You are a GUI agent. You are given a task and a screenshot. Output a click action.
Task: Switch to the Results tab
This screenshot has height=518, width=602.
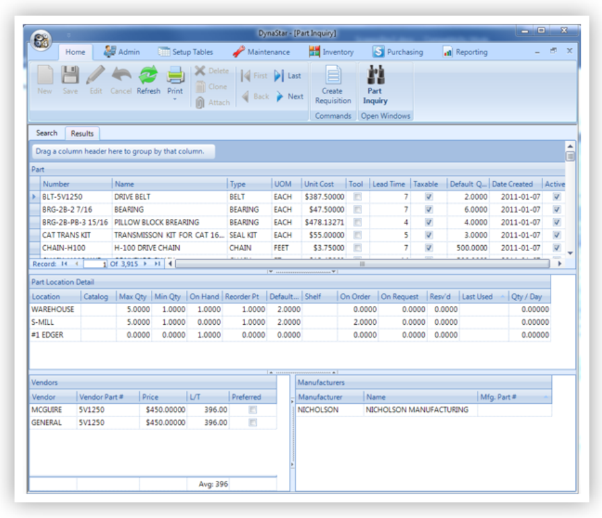coord(82,134)
